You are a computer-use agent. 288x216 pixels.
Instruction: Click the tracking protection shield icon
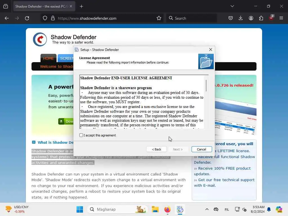click(45, 18)
